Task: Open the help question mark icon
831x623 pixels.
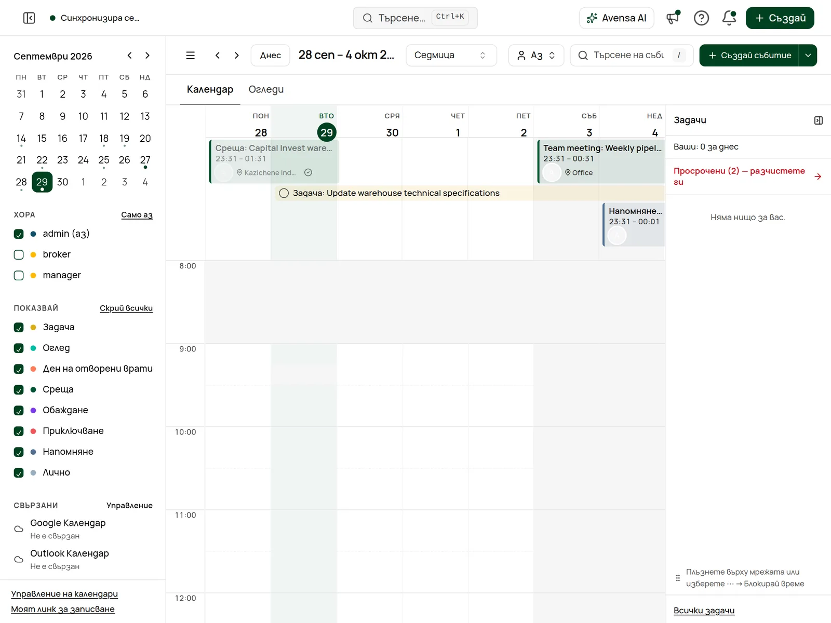Action: coord(701,18)
